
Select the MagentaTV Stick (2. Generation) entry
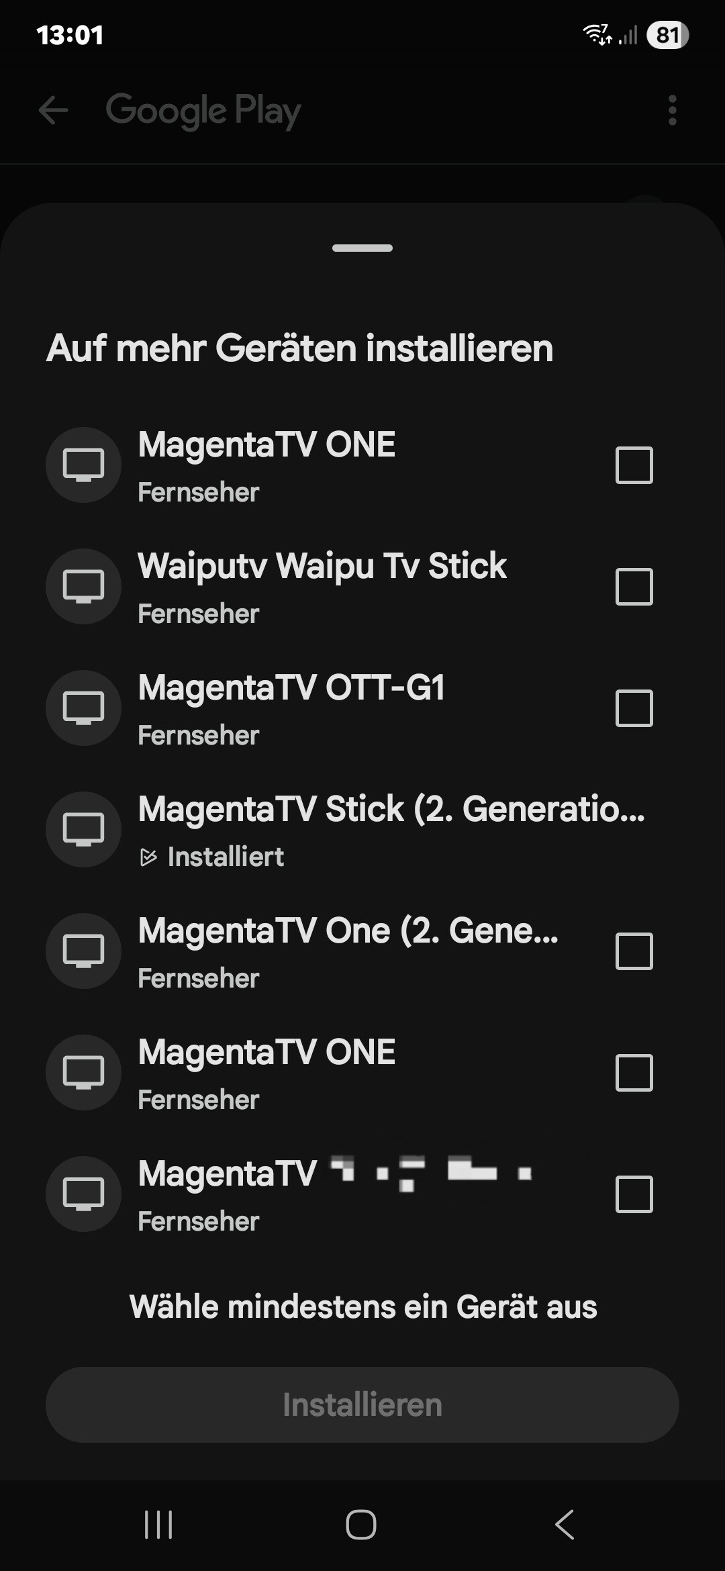click(391, 810)
